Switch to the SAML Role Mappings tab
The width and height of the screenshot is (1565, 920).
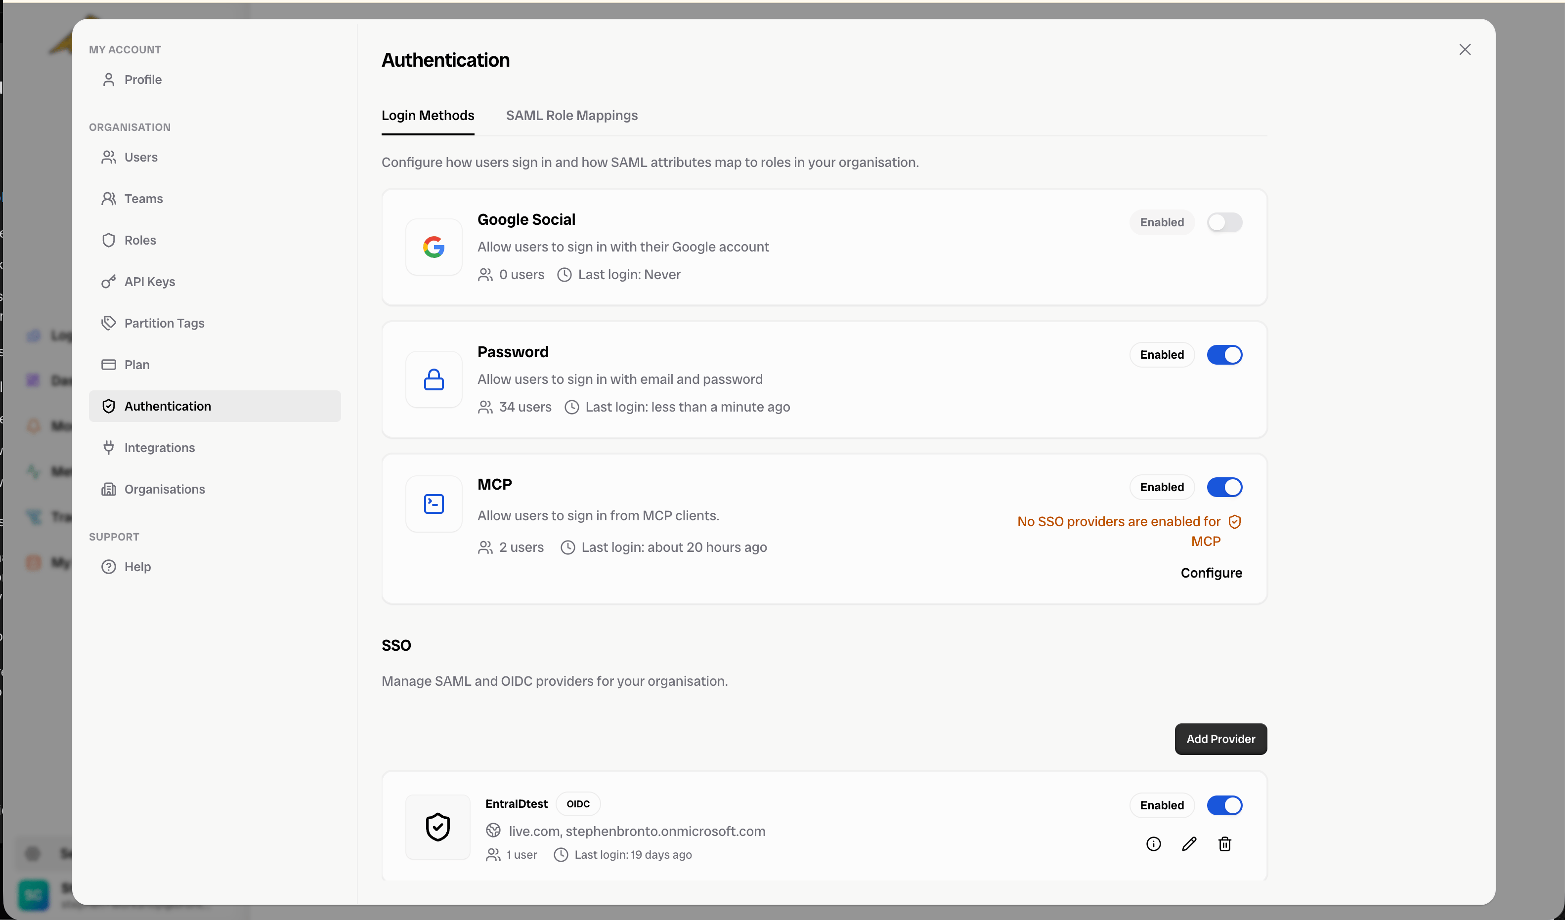[x=571, y=116]
